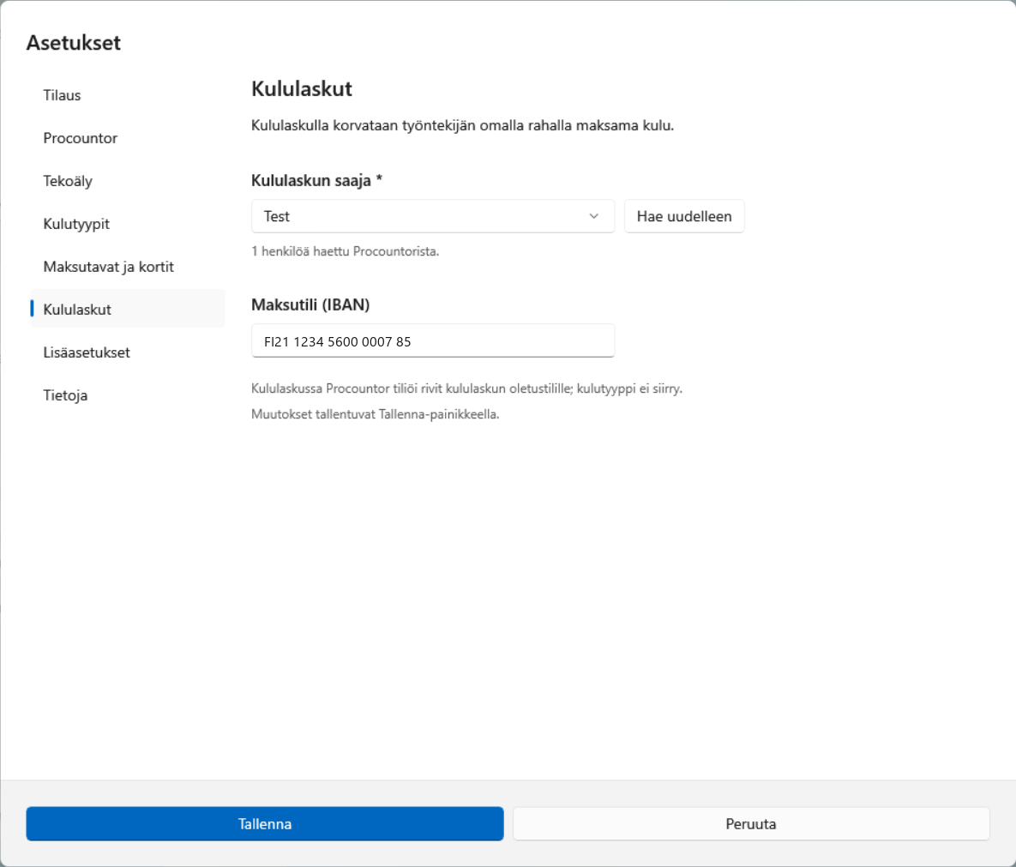Click the 'Kululaskut' page heading
This screenshot has height=867, width=1016.
click(302, 89)
